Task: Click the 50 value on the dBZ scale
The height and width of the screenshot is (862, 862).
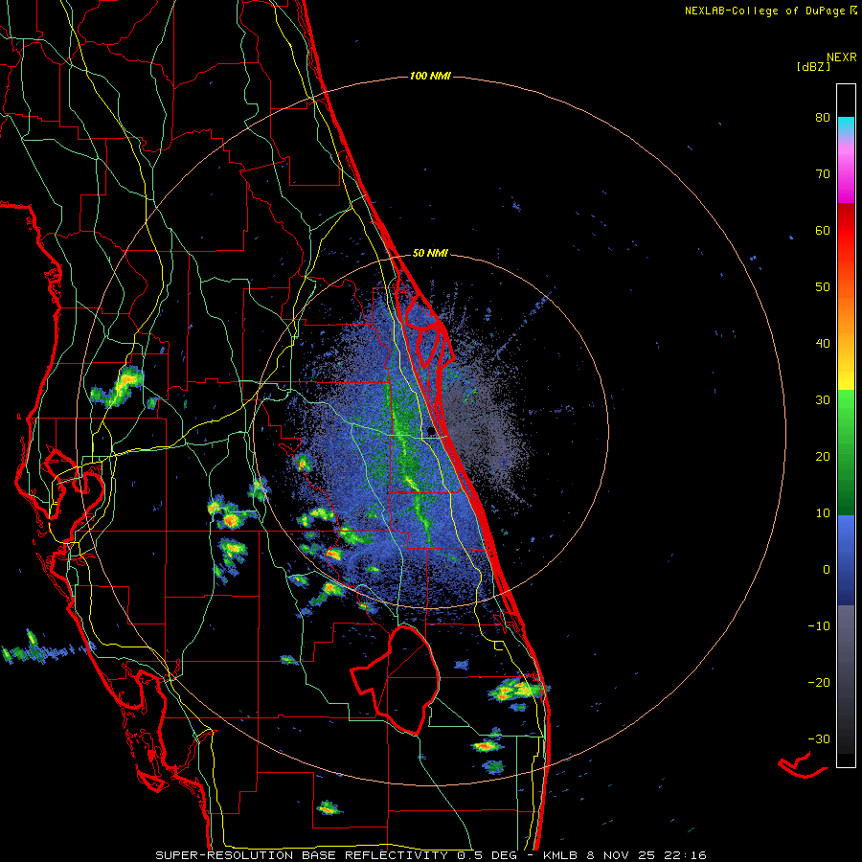Action: click(x=823, y=287)
